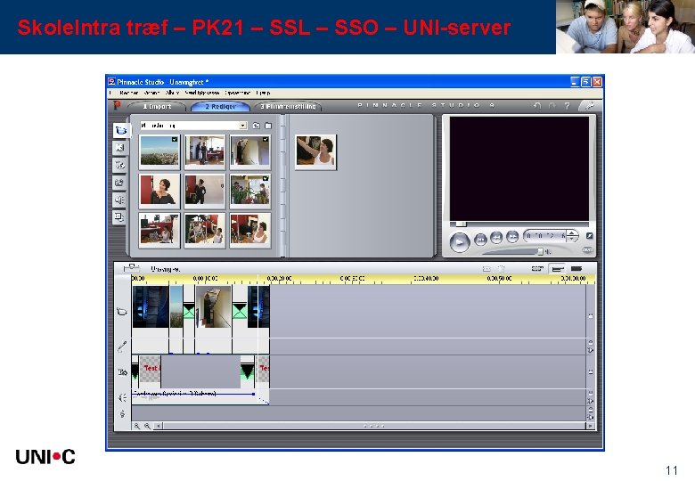Switch to 2 Rediger tab
Viewport: 695px width, 481px height.
220,106
